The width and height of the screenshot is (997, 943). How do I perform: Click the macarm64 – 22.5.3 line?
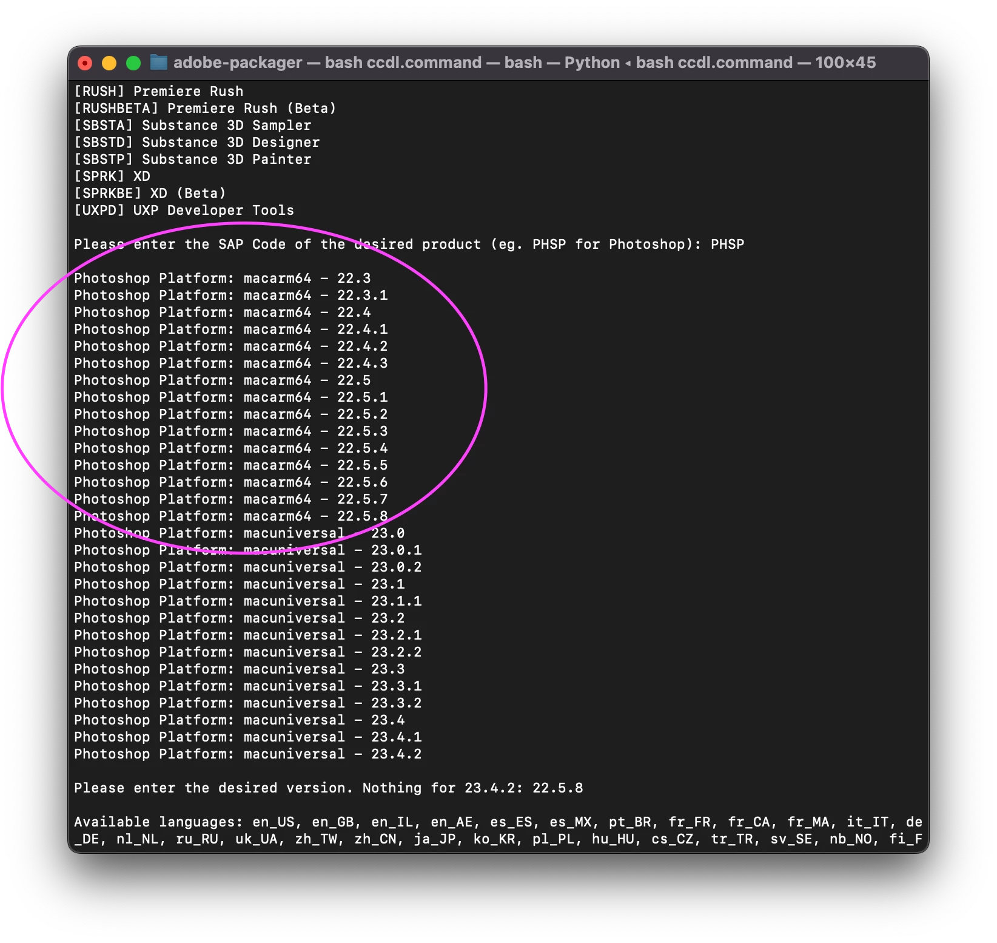(231, 431)
